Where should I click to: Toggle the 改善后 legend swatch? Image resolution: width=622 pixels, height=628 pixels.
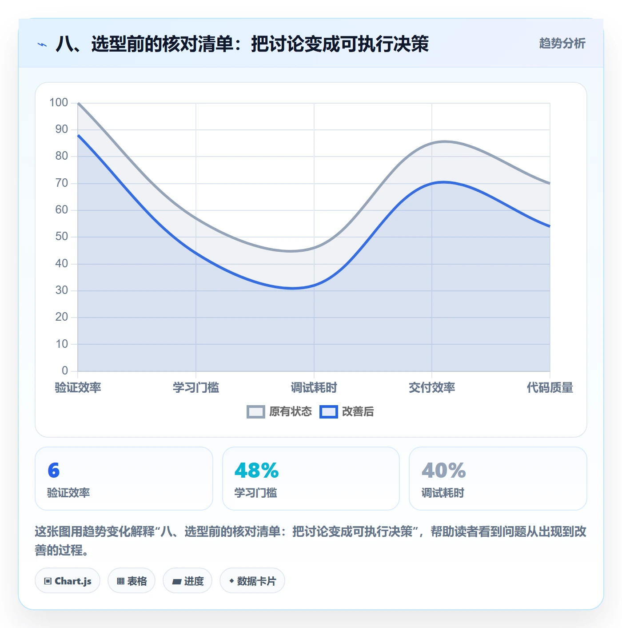pyautogui.click(x=329, y=412)
